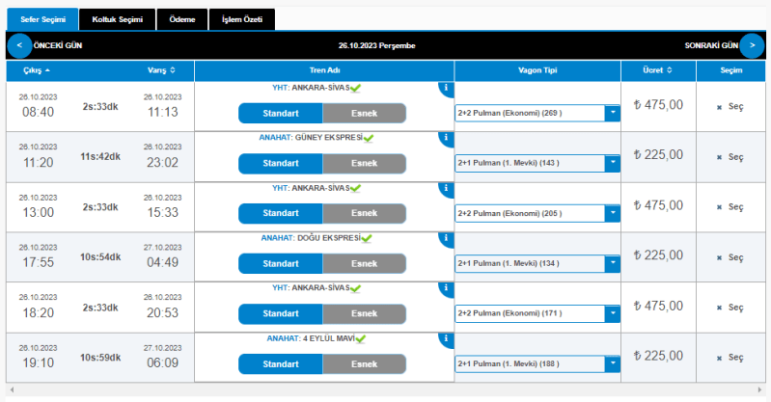The image size is (771, 402).
Task: Expand wagon type dropdown for 08:40 train
Action: [x=612, y=113]
